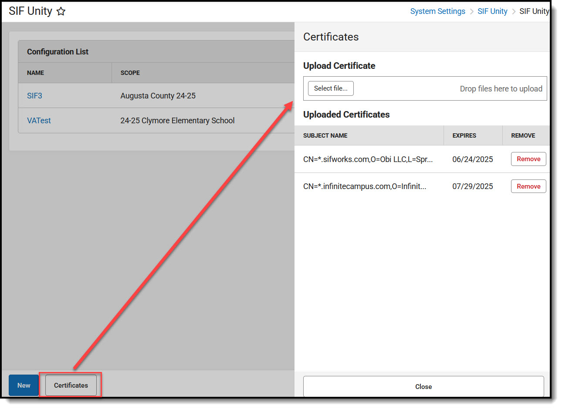The width and height of the screenshot is (562, 409).
Task: Open the VATest configuration
Action: pos(39,121)
